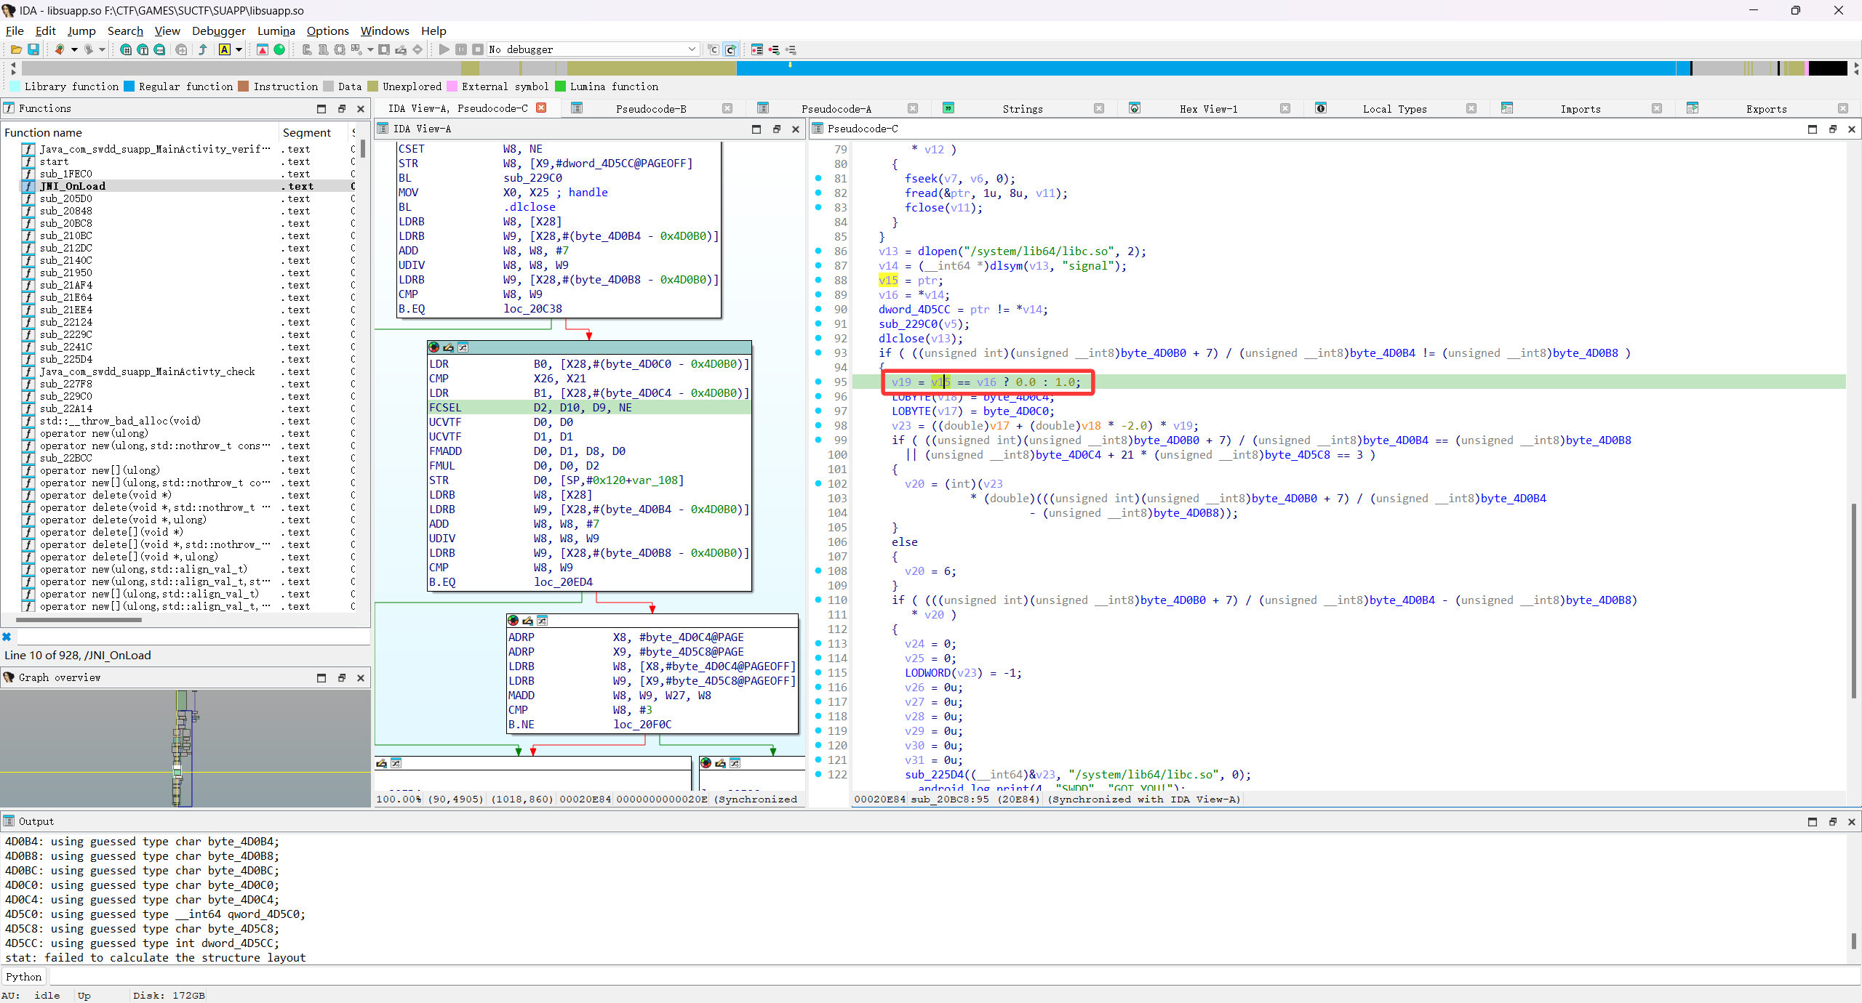Click the 'Segment' column header
1862x1003 pixels.
[x=313, y=132]
